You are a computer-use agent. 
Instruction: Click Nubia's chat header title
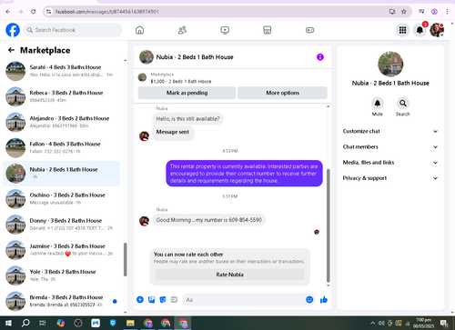coord(195,57)
